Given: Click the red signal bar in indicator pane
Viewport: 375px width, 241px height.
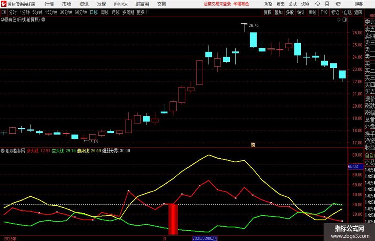Looking at the screenshot, I should [x=173, y=219].
